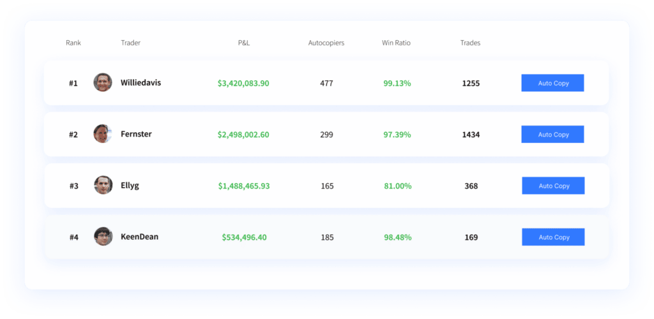
Task: Click Williedavis profile avatar
Action: [103, 82]
